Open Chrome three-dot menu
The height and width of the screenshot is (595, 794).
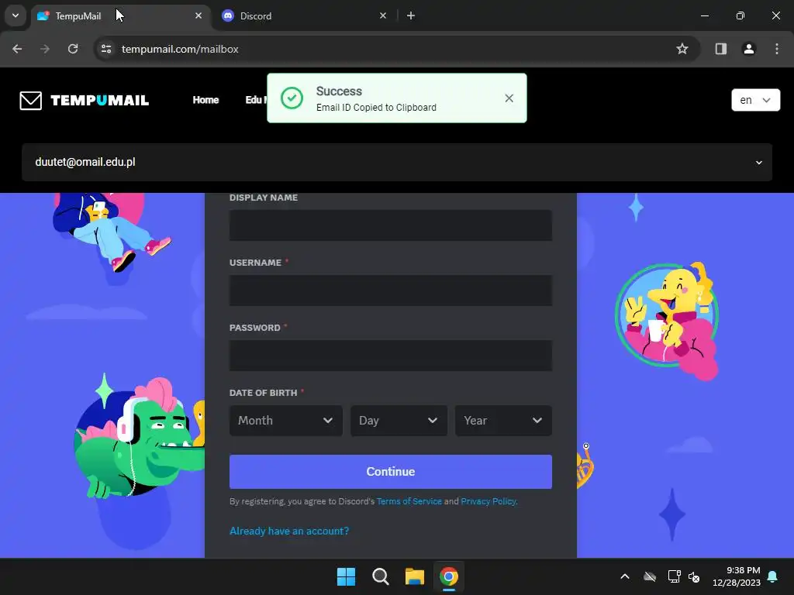point(777,49)
